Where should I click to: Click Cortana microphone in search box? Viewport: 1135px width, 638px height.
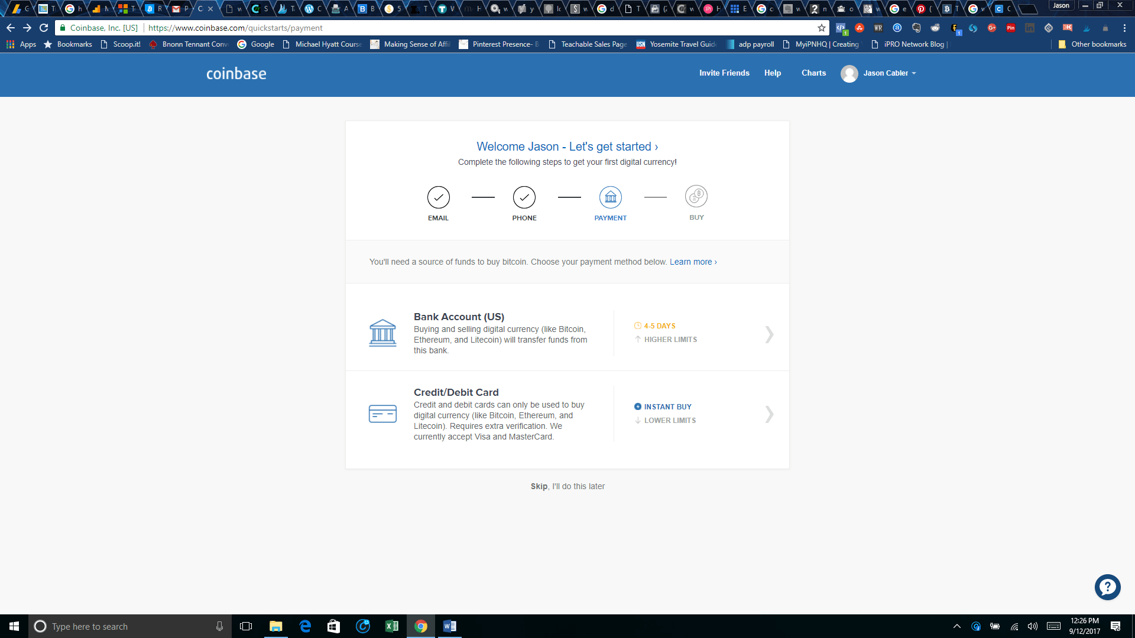pyautogui.click(x=219, y=626)
